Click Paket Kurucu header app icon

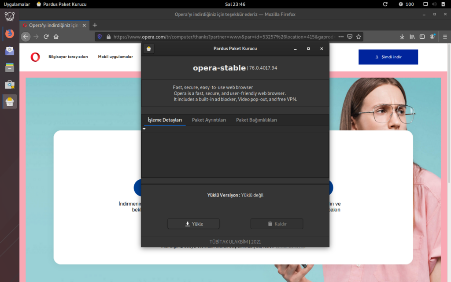149,48
